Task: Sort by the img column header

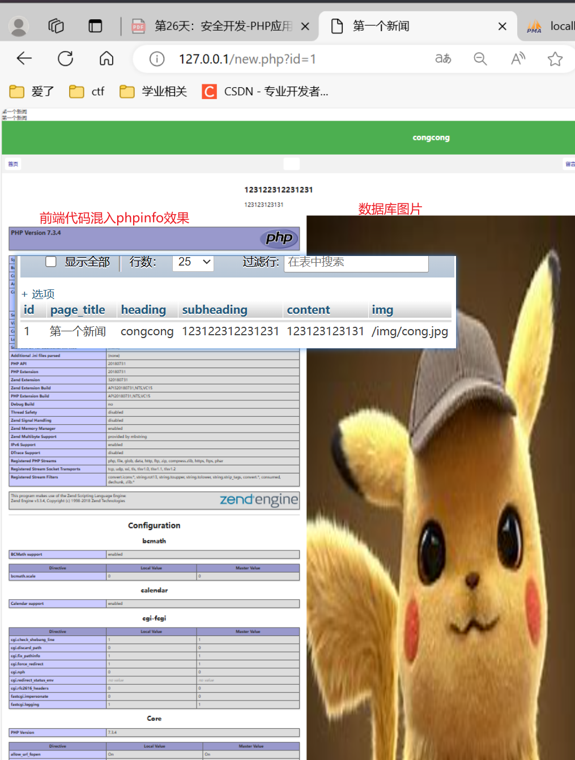Action: tap(382, 310)
